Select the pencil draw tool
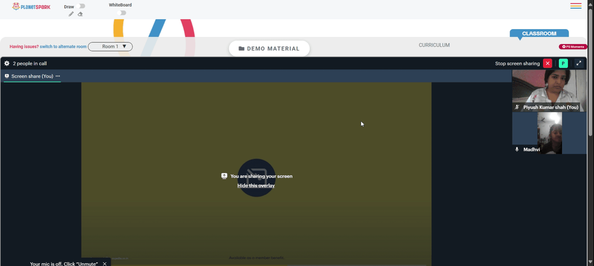The image size is (594, 266). (71, 14)
